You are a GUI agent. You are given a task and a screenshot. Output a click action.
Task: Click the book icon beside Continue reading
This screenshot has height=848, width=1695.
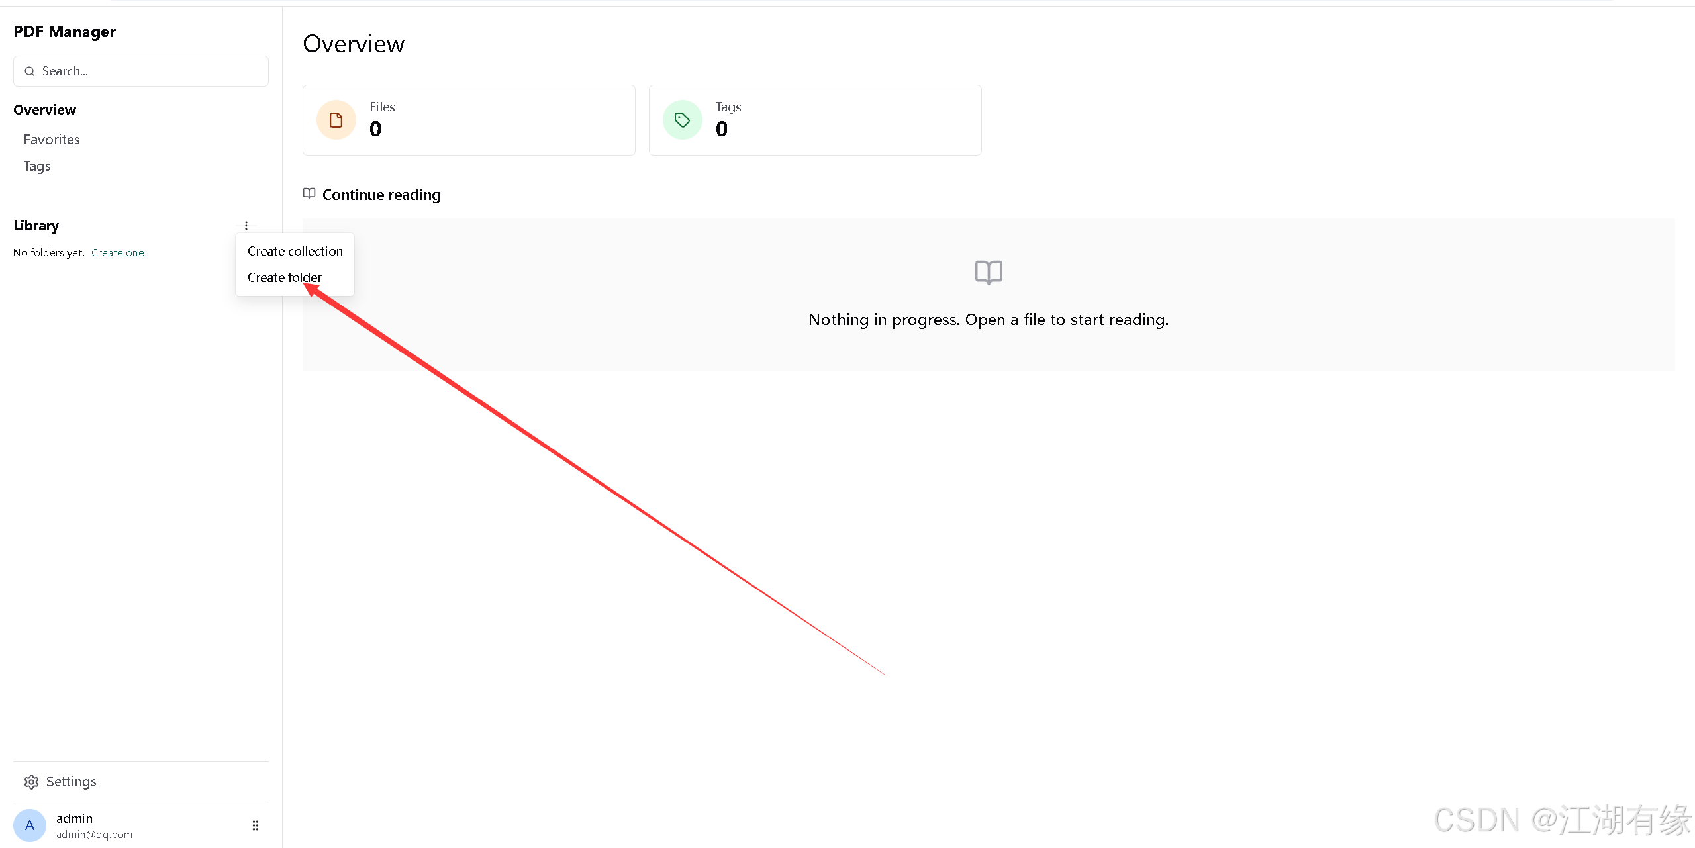pos(309,193)
